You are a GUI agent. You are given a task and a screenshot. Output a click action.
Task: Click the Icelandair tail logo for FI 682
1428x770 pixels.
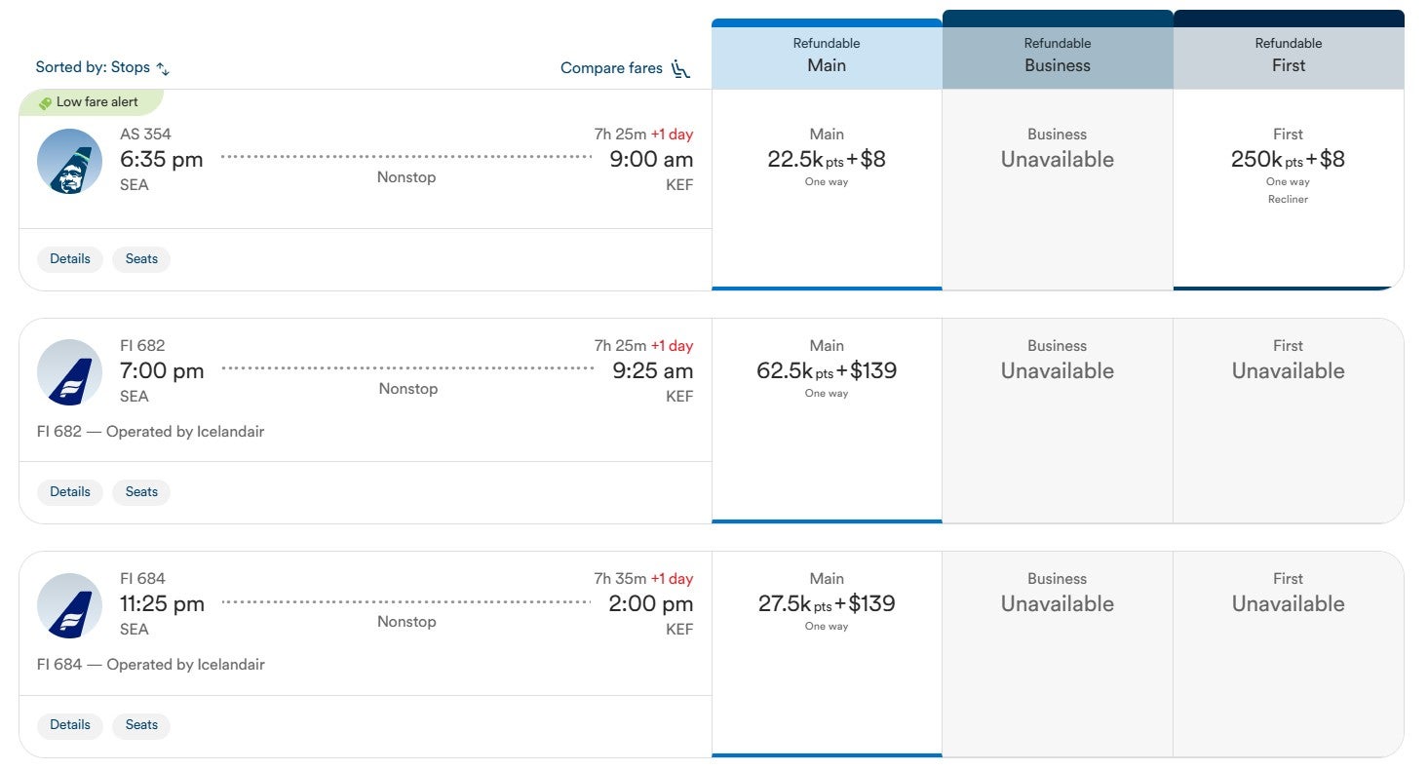(x=69, y=372)
